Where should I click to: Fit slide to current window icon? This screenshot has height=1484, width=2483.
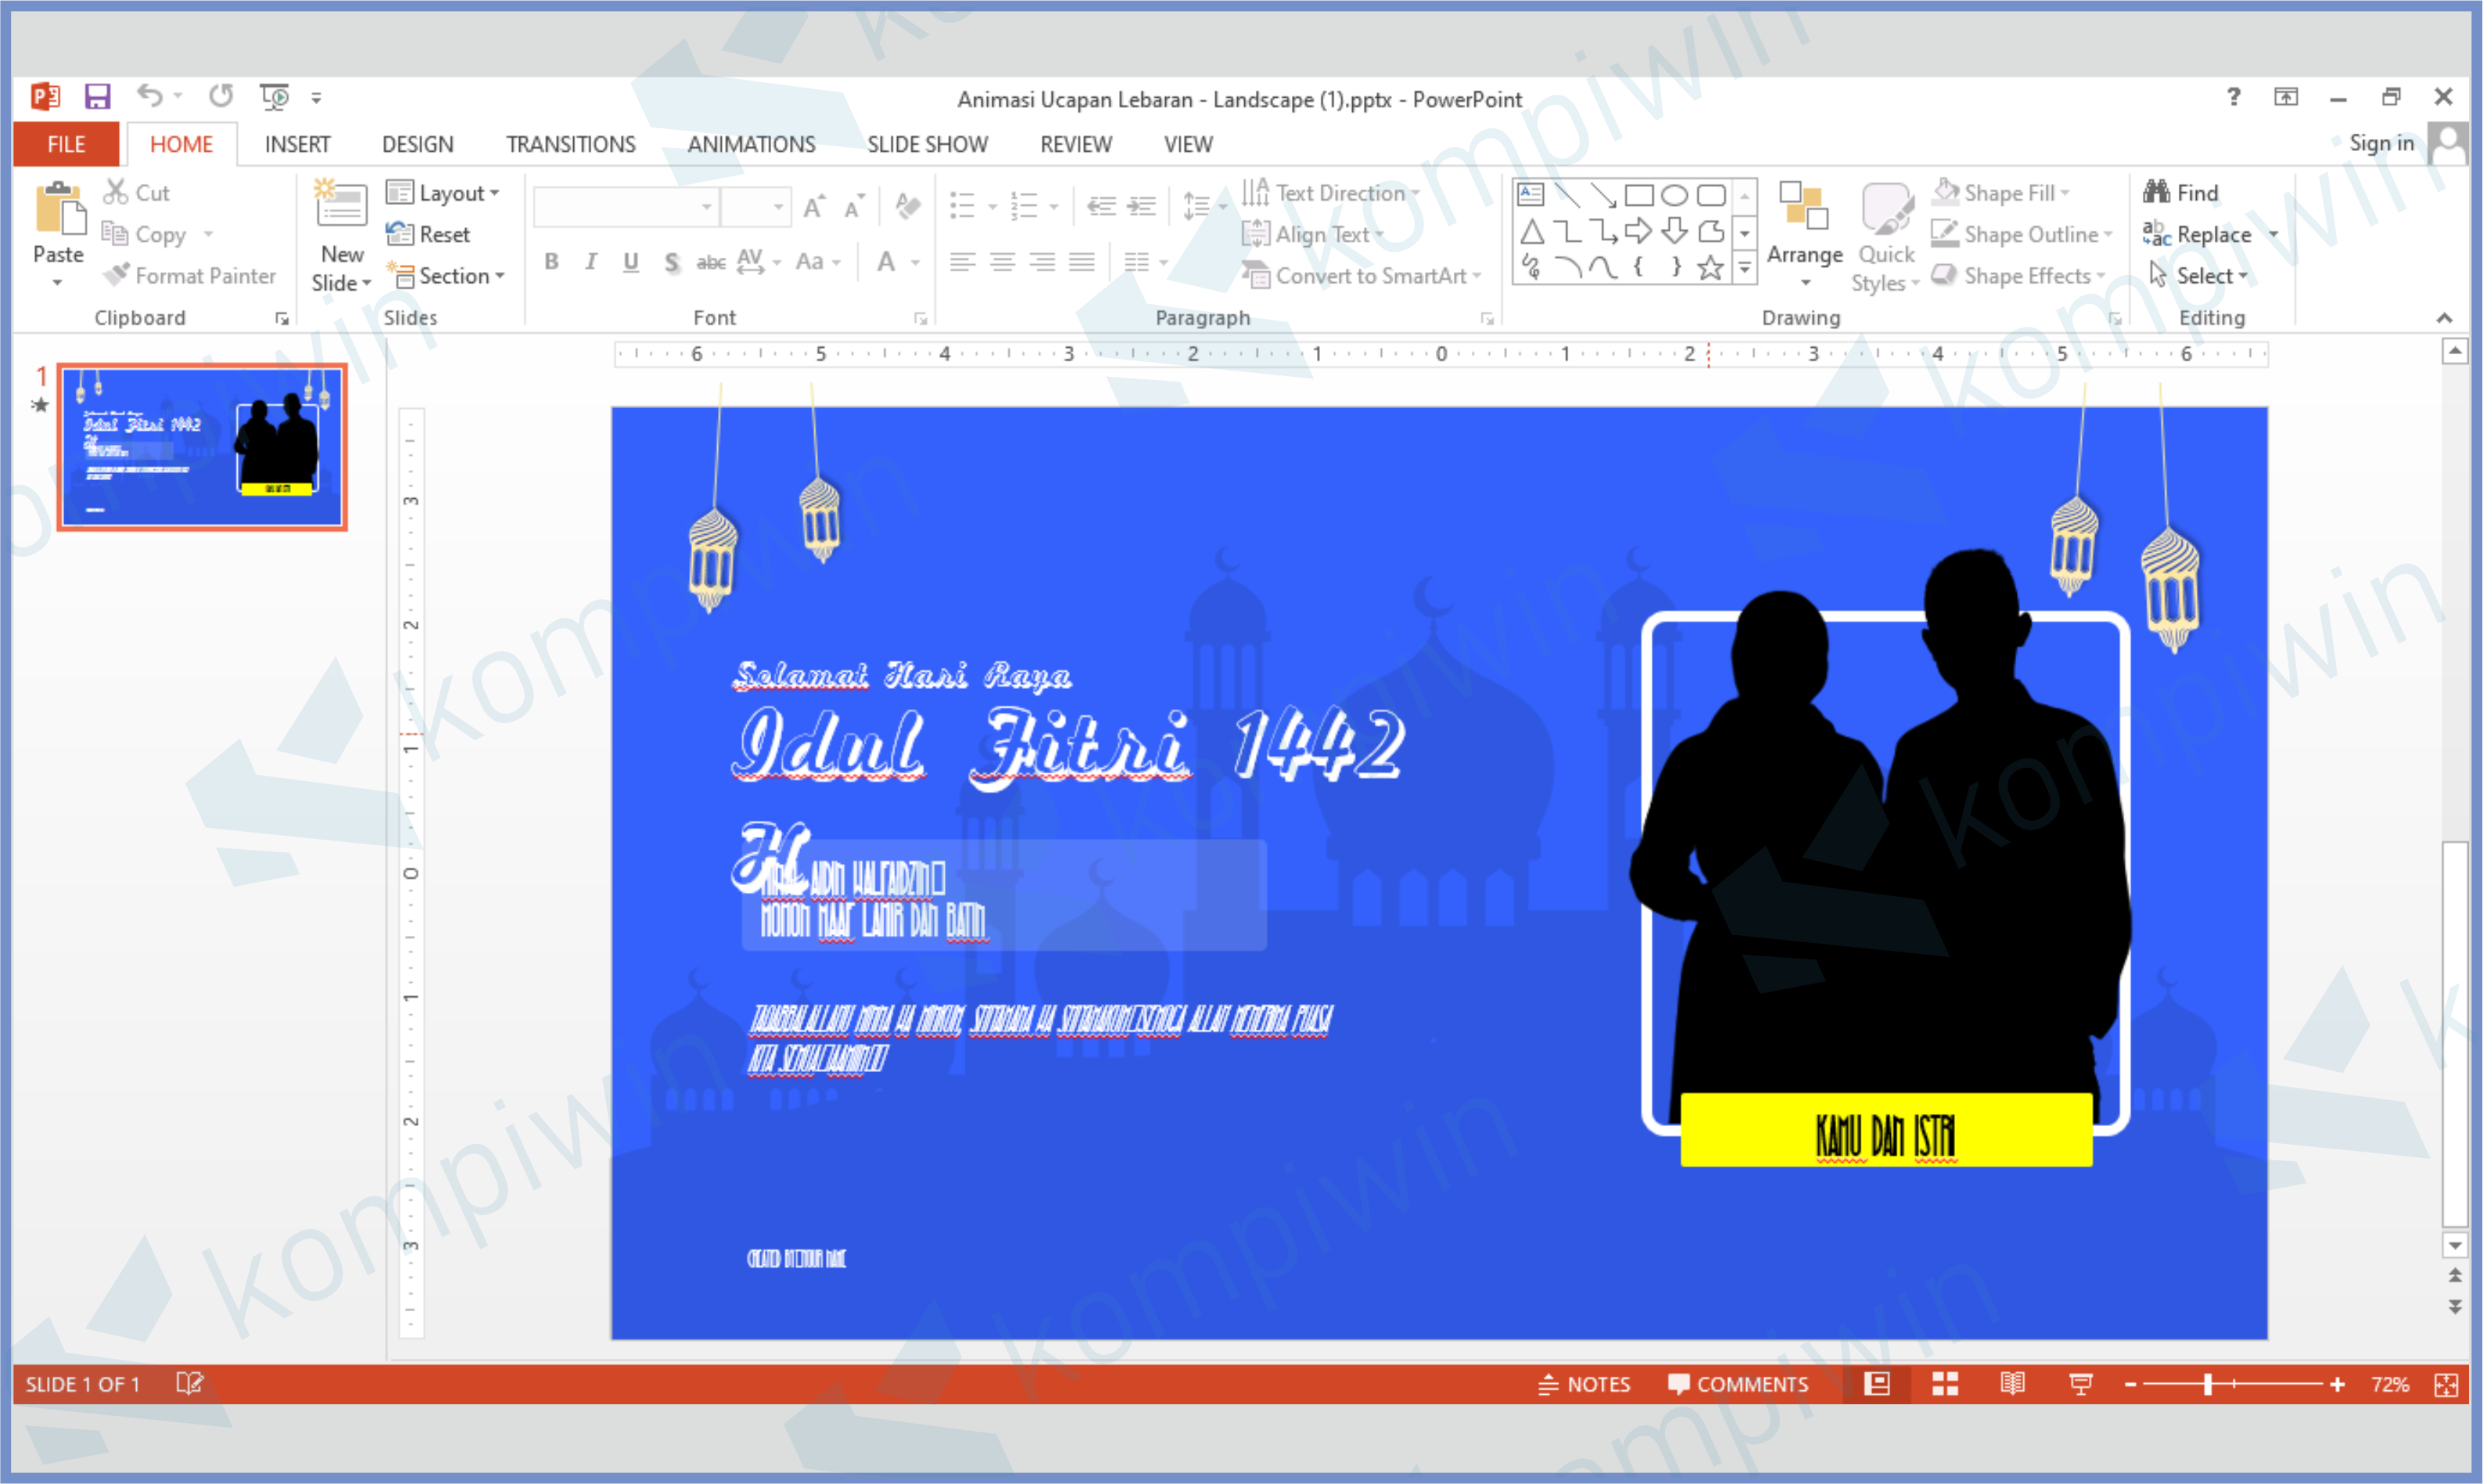tap(2446, 1384)
